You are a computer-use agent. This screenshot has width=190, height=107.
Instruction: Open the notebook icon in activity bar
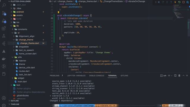[4, 74]
